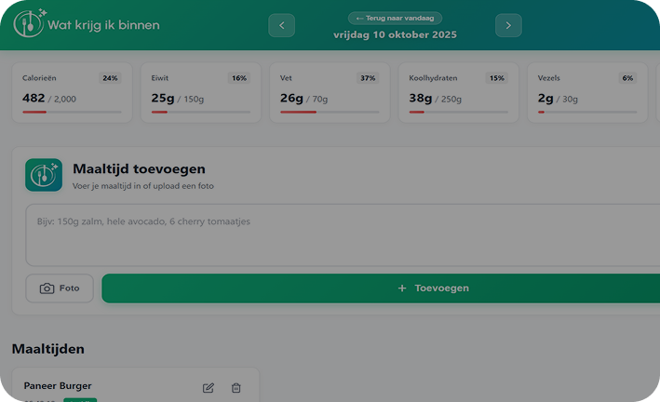The height and width of the screenshot is (402, 660).
Task: Click into the meal description text field
Action: (x=344, y=235)
